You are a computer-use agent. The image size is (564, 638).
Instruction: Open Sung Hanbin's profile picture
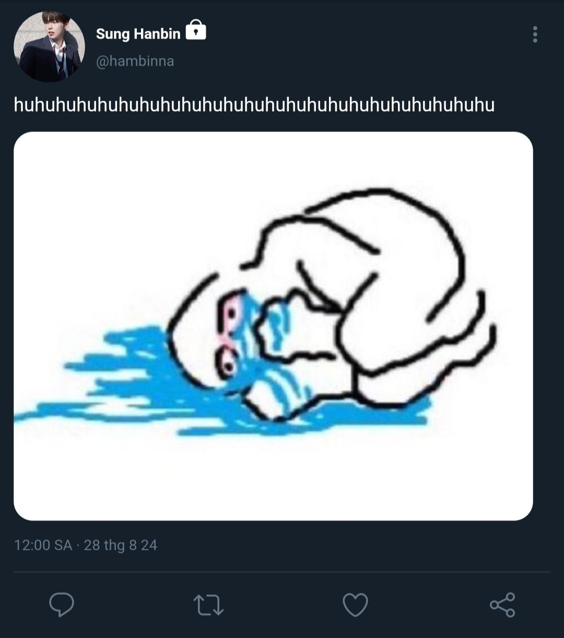point(49,46)
